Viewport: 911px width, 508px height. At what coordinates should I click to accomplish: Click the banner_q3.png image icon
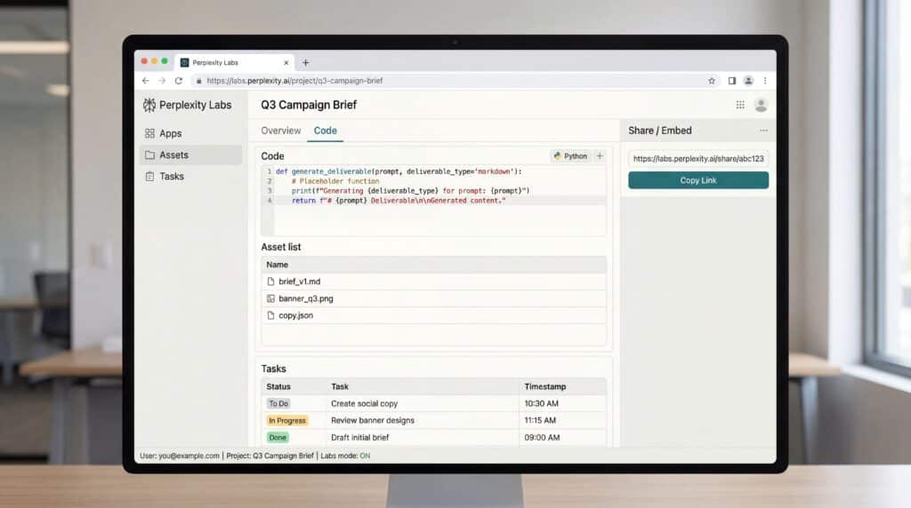pos(270,298)
